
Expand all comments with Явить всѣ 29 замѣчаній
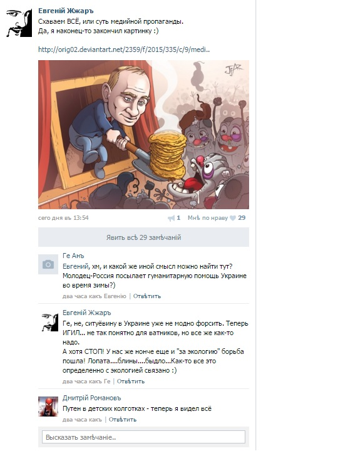143,237
